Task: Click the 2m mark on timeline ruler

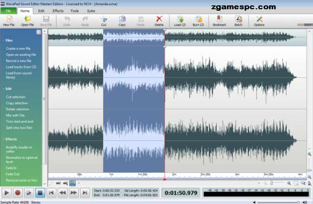Action: point(174,175)
